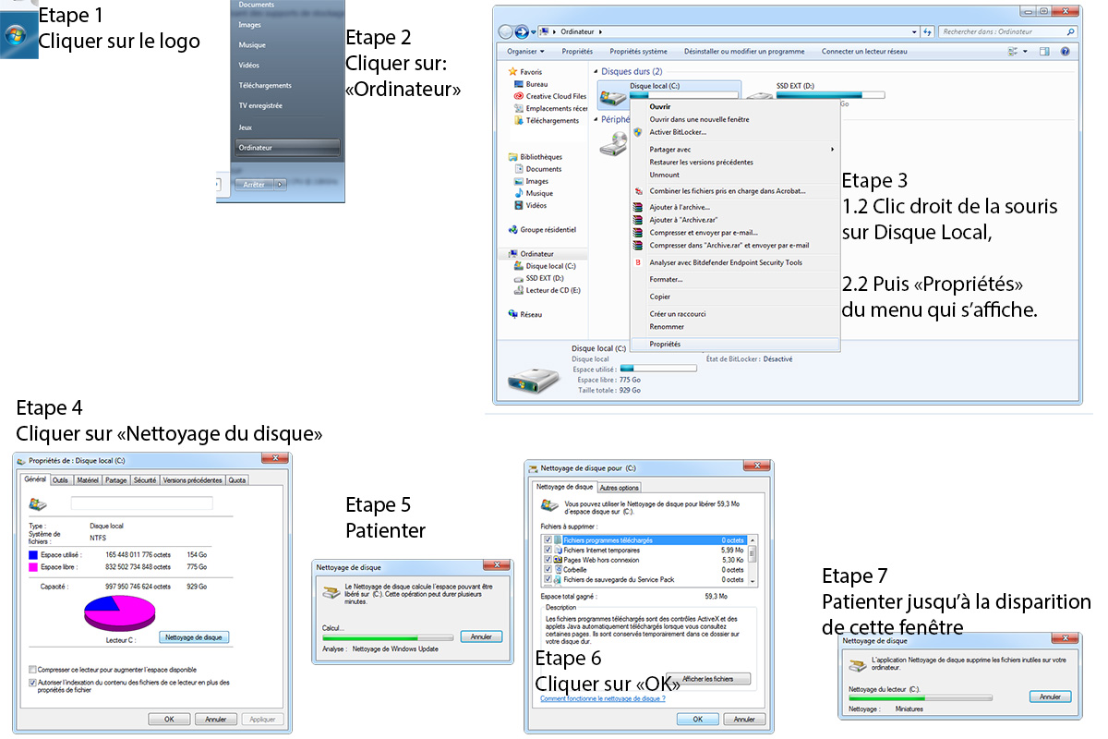Image resolution: width=1108 pixels, height=739 pixels.
Task: Choose Propriétés at bottom of context menu
Action: pyautogui.click(x=735, y=344)
